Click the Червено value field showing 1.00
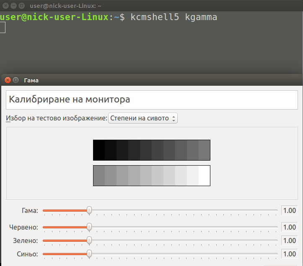The width and height of the screenshot is (303, 266). click(x=289, y=227)
